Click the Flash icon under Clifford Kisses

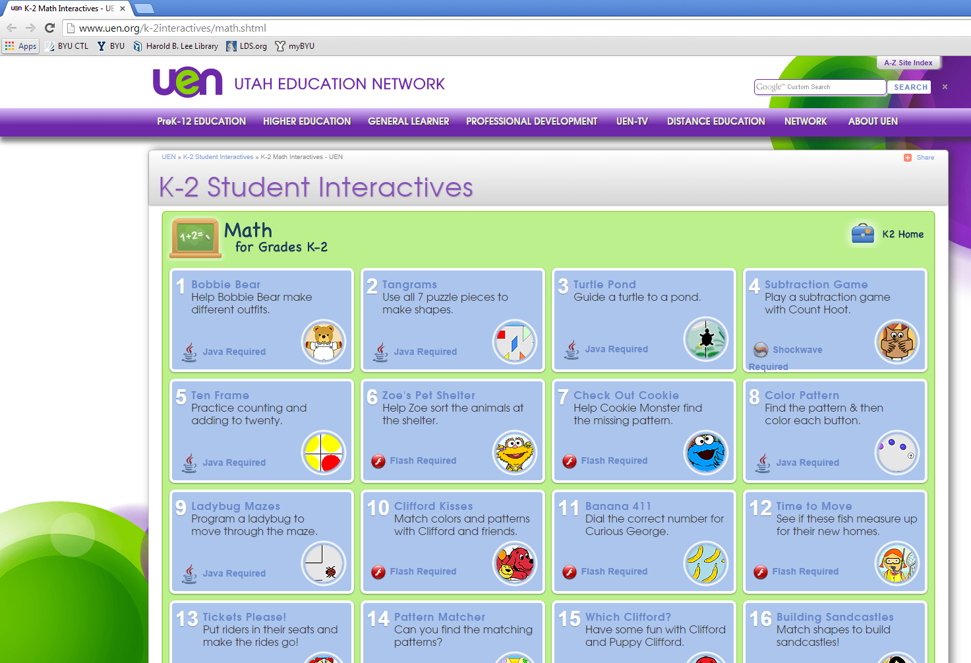[378, 572]
